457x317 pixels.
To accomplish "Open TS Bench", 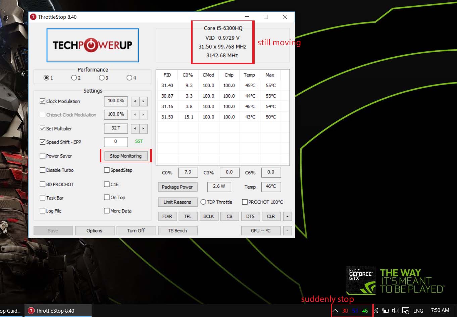I will (x=177, y=230).
